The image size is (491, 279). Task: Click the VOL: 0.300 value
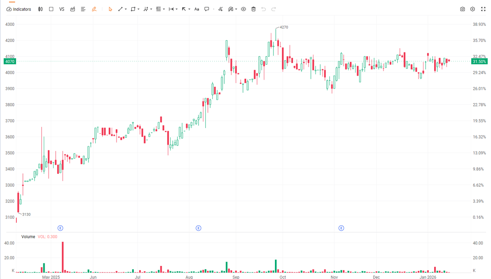(x=47, y=237)
